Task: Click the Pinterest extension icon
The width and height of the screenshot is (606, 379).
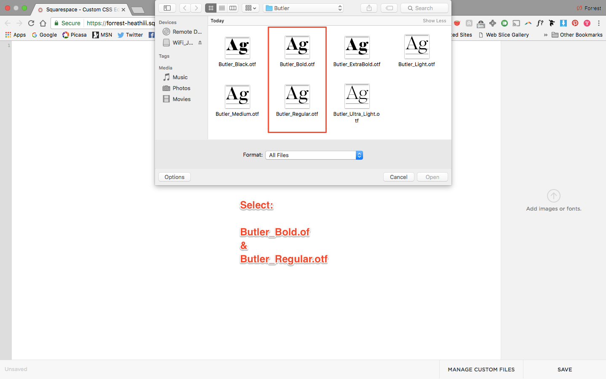Action: (x=575, y=23)
